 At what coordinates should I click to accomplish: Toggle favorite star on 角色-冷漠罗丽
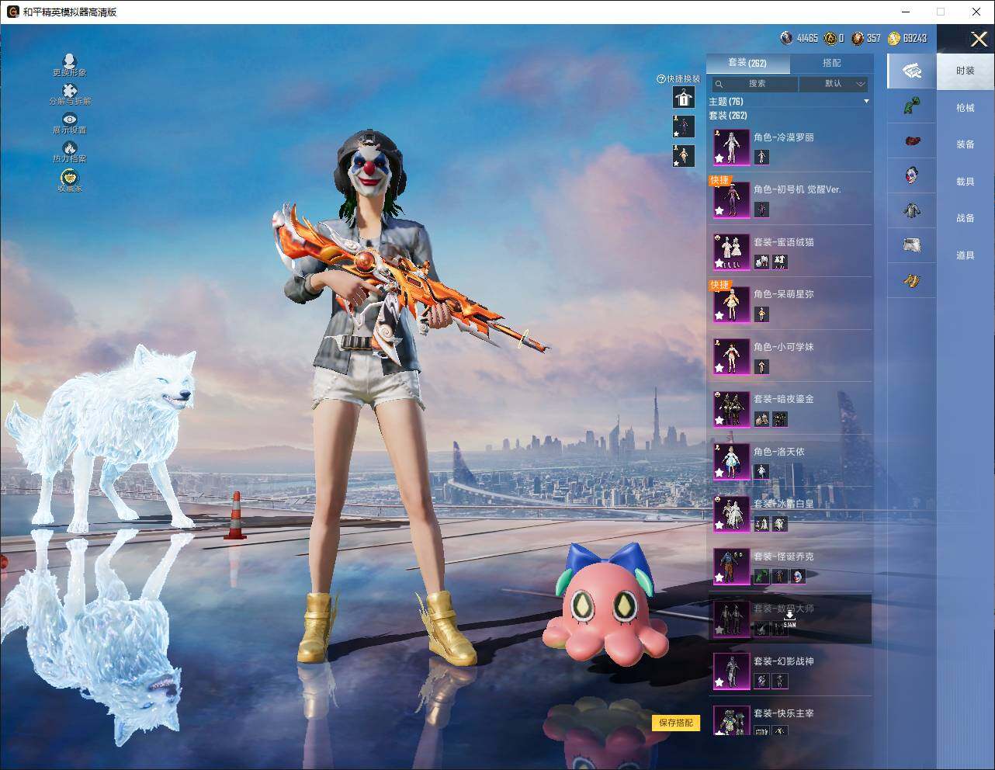click(x=719, y=158)
